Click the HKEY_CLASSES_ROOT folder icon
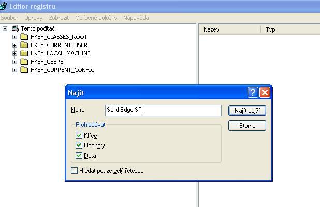Screen dimensions: 320x207 point(24,37)
